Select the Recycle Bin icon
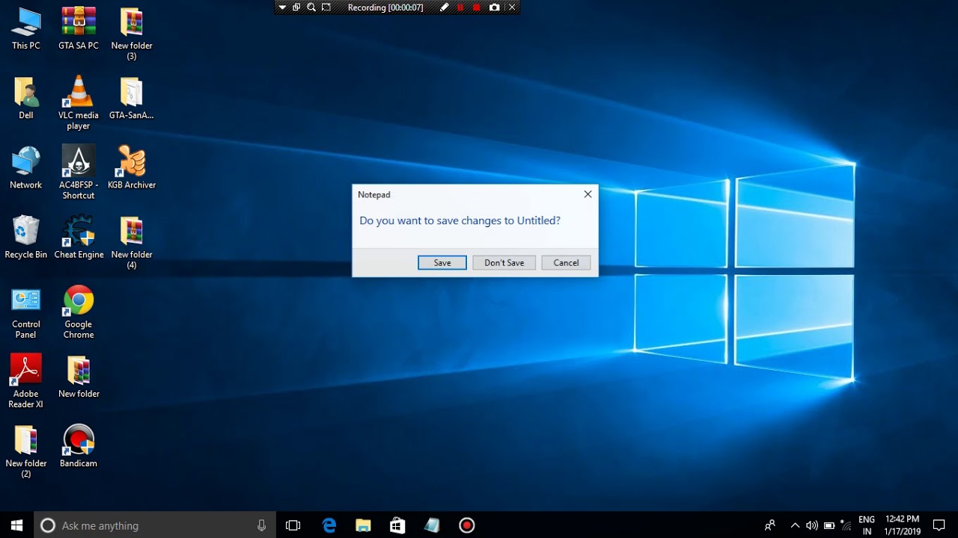 pos(26,237)
